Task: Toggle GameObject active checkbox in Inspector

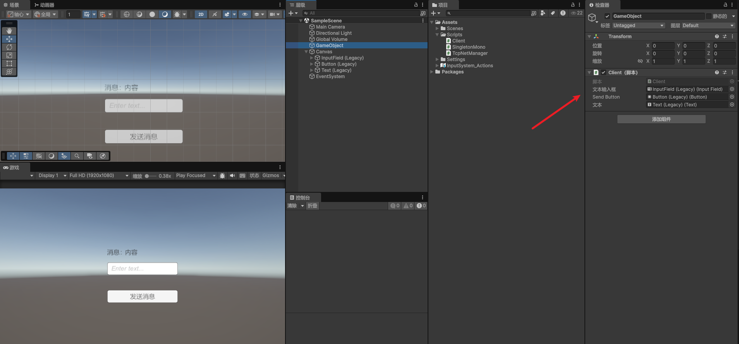Action: tap(607, 16)
